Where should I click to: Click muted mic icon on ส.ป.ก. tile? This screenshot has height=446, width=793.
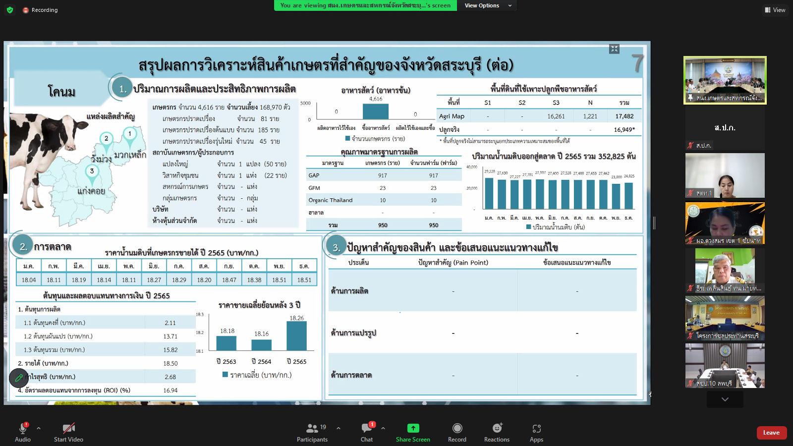tap(690, 145)
